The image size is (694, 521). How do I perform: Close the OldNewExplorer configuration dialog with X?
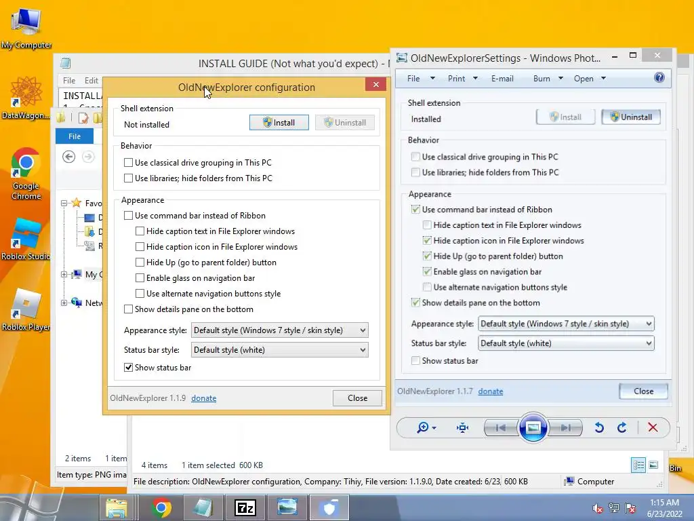pos(375,84)
